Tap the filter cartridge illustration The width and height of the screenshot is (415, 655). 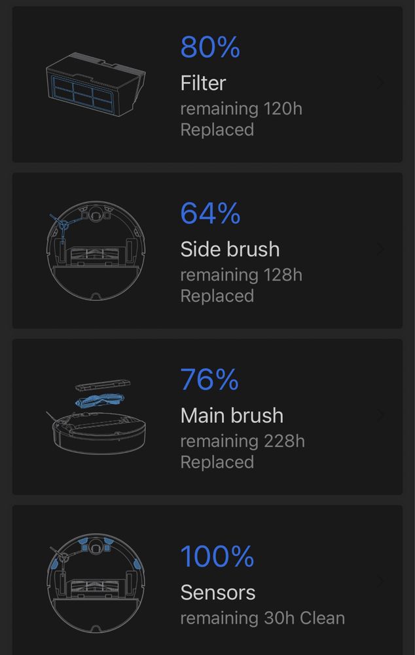click(x=96, y=84)
